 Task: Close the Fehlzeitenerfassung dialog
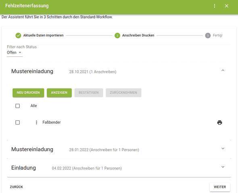226,6
